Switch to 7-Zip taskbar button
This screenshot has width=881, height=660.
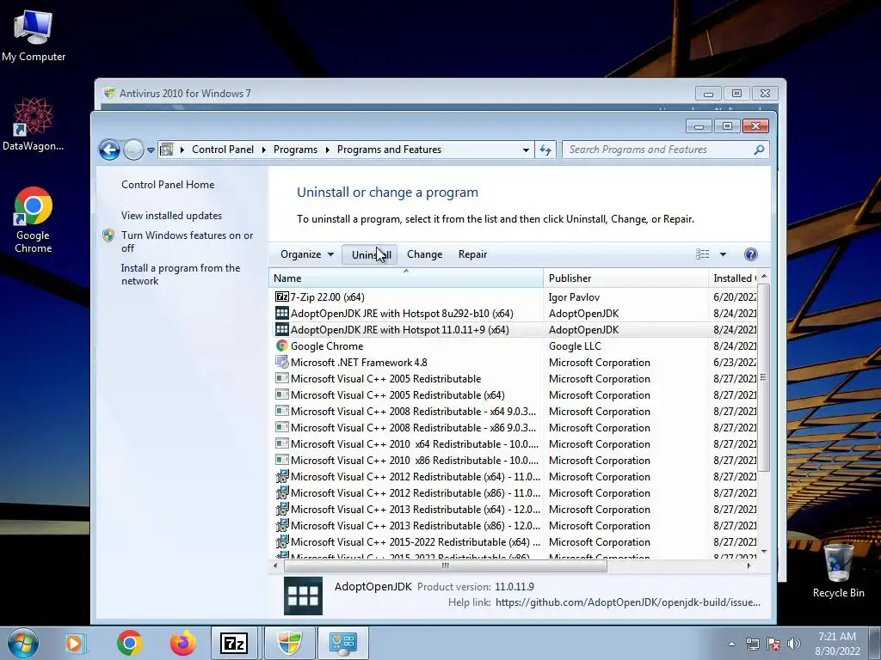tap(234, 643)
